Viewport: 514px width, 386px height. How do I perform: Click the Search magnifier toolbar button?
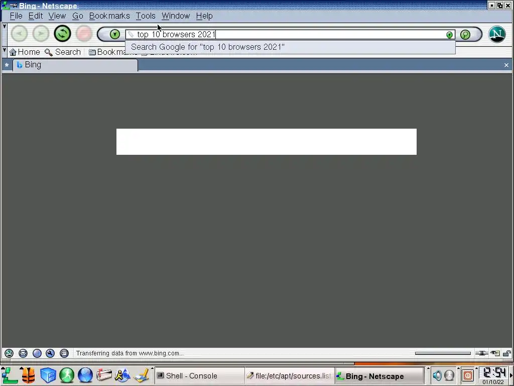pyautogui.click(x=63, y=52)
